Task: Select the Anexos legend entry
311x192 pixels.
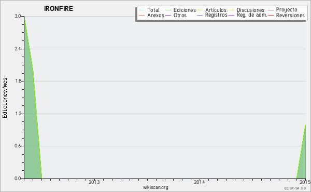Action: [155, 15]
